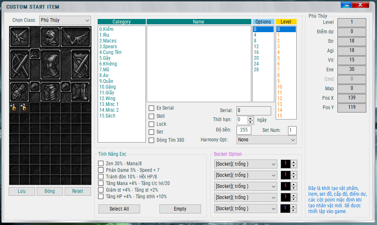The width and height of the screenshot is (377, 225).
Task: Click the Độ bền input field
Action: (244, 130)
